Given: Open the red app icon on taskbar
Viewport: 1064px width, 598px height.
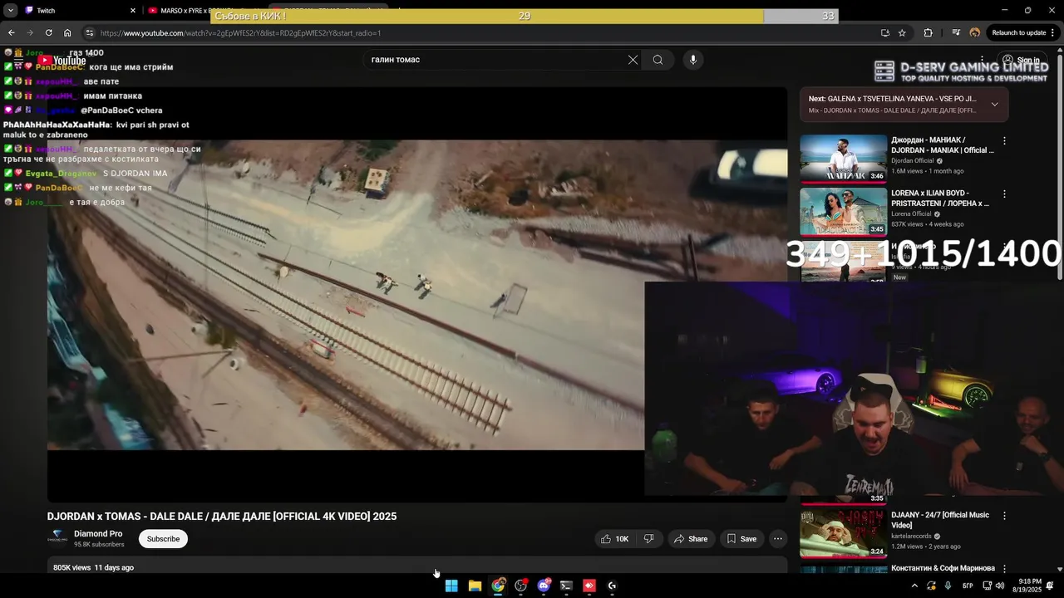Looking at the screenshot, I should pos(589,586).
